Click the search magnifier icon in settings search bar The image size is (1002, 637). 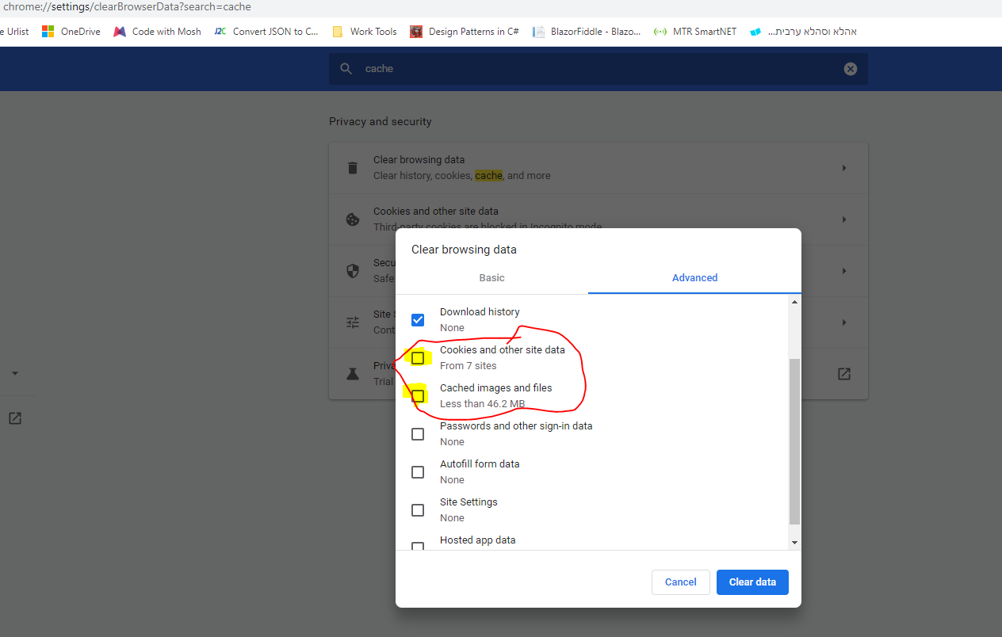(x=346, y=68)
